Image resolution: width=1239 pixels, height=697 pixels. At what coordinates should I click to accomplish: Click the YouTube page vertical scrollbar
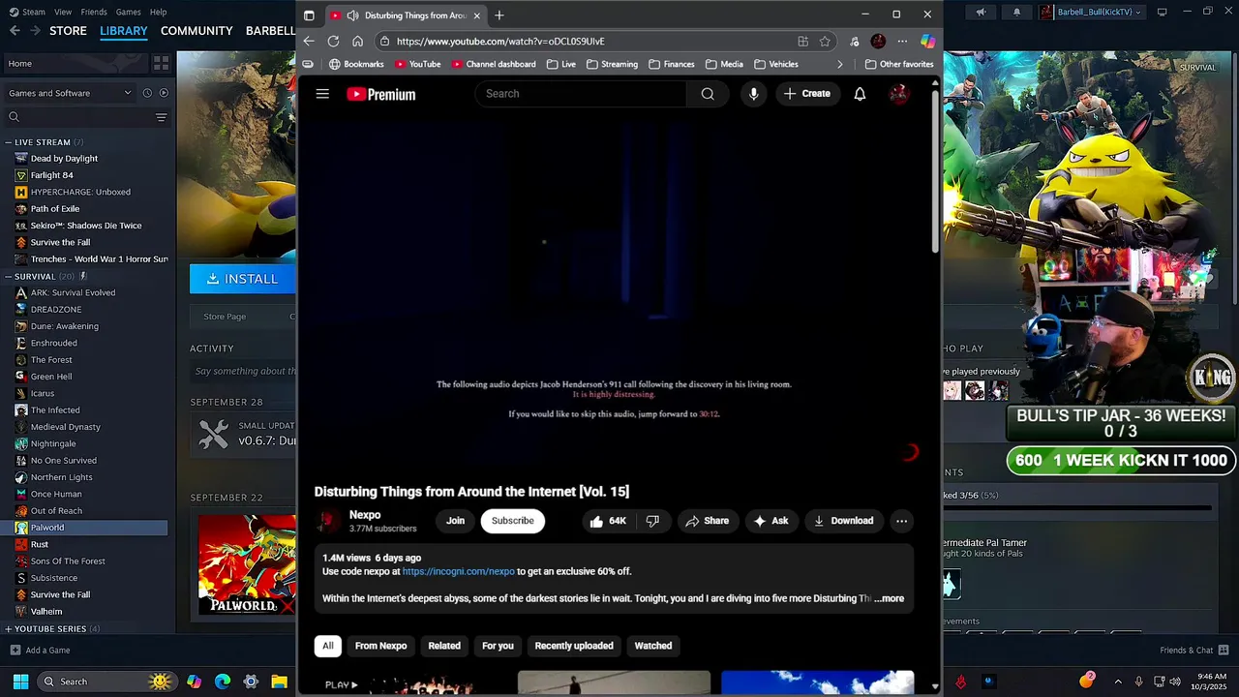click(x=935, y=174)
